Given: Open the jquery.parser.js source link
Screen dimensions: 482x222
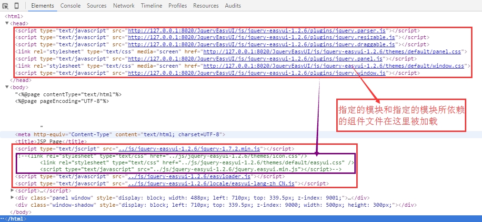Looking at the screenshot, I should click(257, 30).
